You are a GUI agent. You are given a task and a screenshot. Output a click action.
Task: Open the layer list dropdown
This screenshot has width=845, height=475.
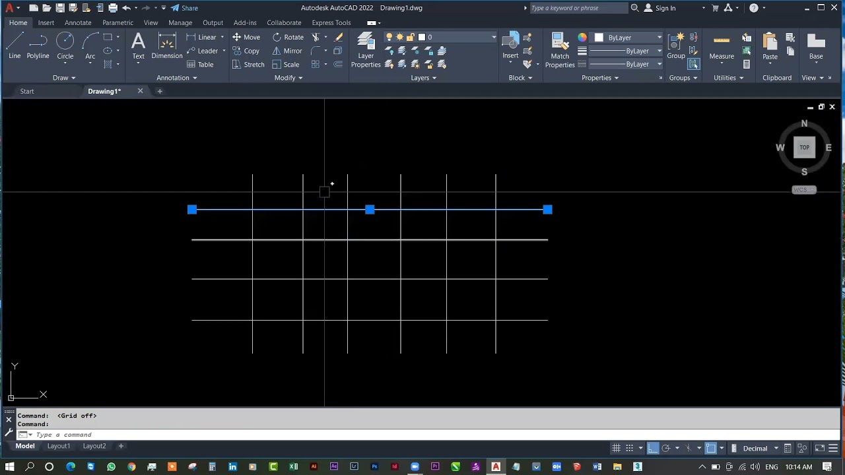pos(493,37)
